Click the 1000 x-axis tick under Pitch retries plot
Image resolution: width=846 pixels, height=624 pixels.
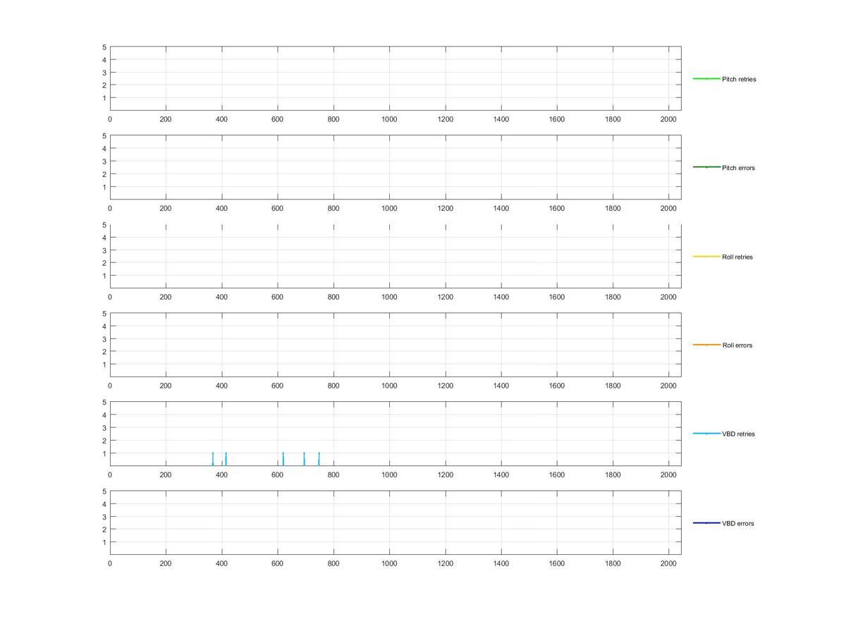coord(389,120)
